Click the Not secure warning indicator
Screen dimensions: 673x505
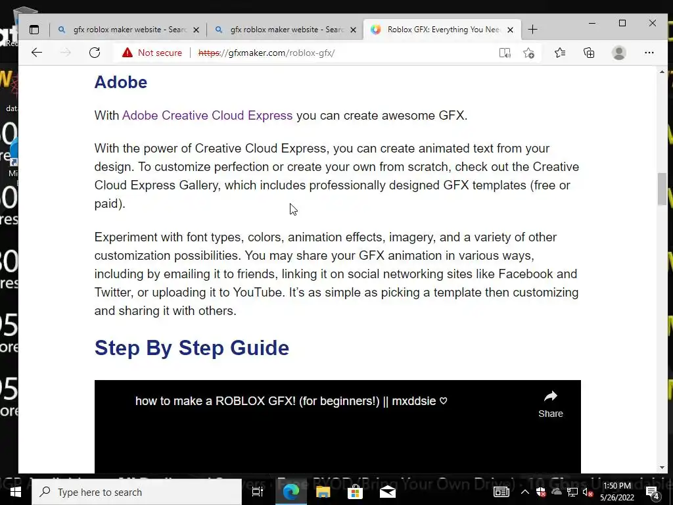[152, 53]
